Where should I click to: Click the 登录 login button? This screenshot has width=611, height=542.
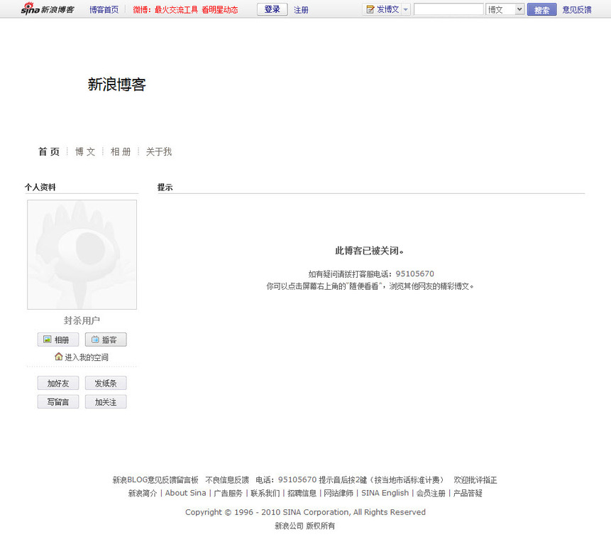point(273,9)
